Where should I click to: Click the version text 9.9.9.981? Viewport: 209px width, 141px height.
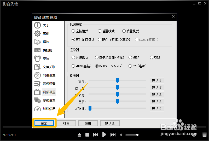pyautogui.click(x=10, y=135)
